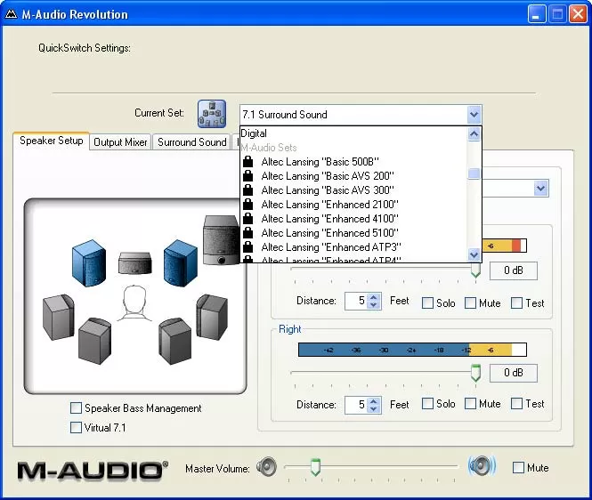This screenshot has height=500, width=592.
Task: Click the dropdown list scroll down arrow
Action: click(474, 254)
